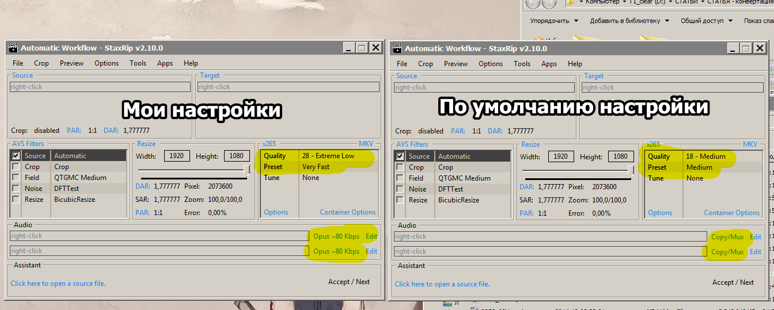The image size is (774, 310).
Task: Click Source path field in left window
Action: coord(100,87)
